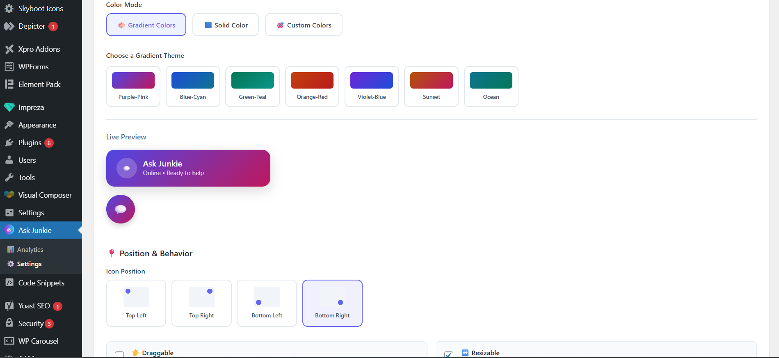Click the Tools wrench icon
779x358 pixels.
[x=9, y=178]
